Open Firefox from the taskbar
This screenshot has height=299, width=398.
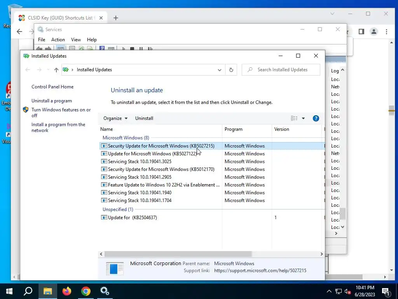coord(67,291)
